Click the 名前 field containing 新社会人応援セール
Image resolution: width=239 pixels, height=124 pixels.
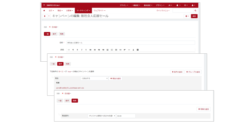click(x=131, y=43)
